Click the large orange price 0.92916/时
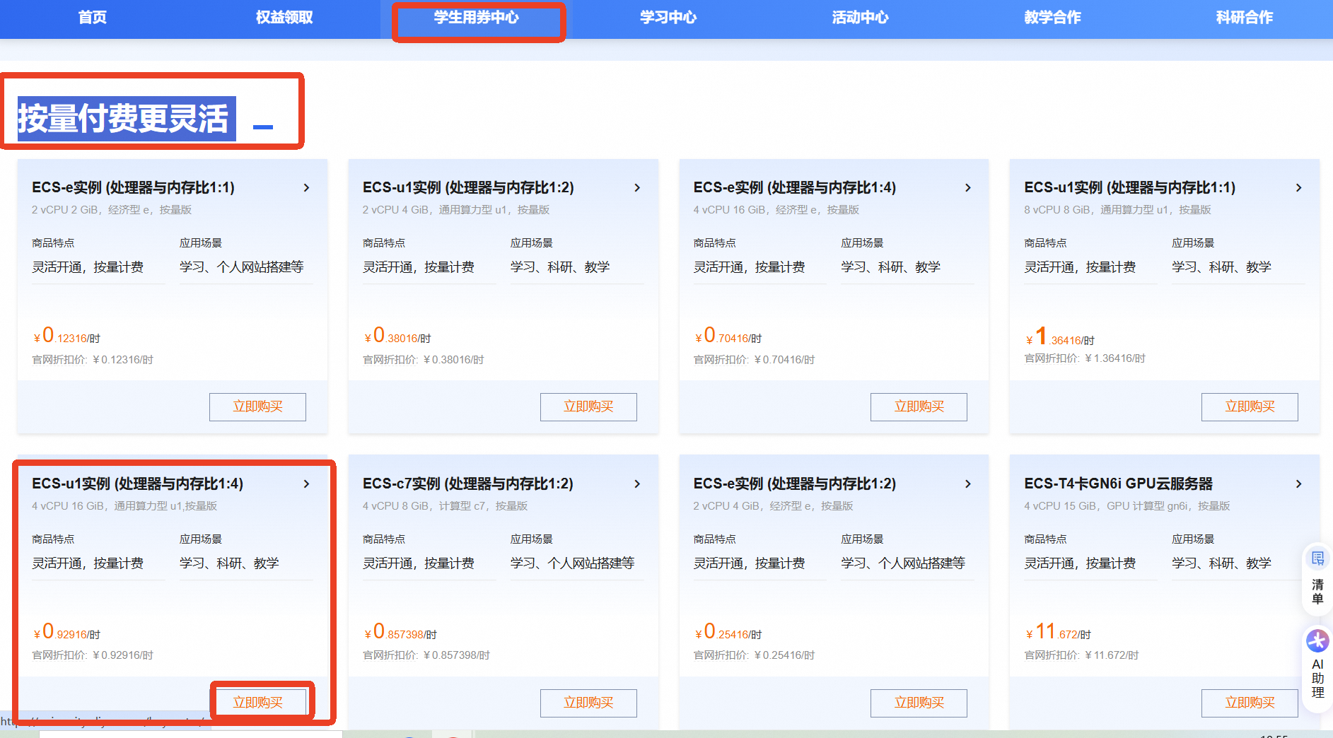1333x738 pixels. click(x=67, y=632)
